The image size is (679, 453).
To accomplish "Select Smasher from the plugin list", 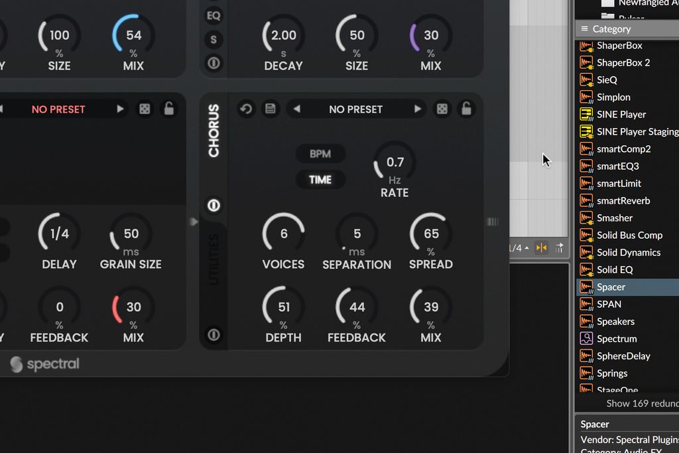I will tap(615, 218).
